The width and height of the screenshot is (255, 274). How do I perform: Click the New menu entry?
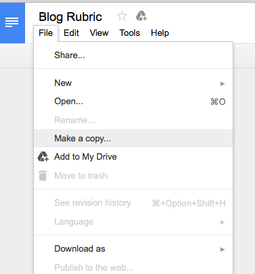133,83
